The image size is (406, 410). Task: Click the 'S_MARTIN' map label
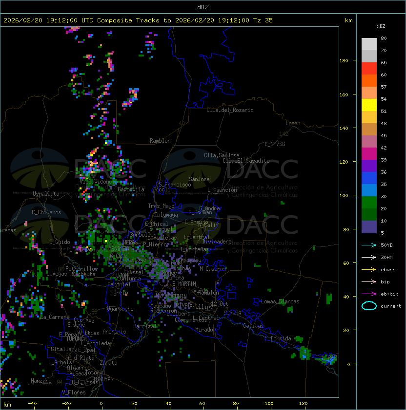(184, 284)
